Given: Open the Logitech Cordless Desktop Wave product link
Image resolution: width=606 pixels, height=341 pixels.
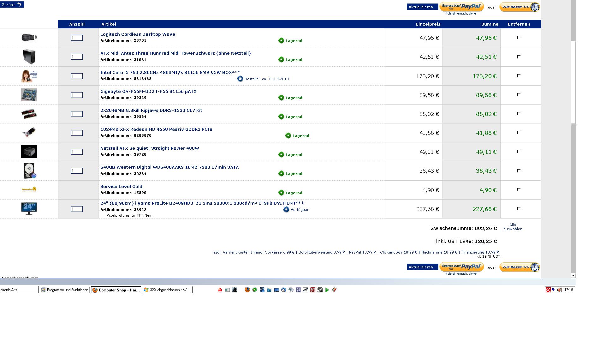Looking at the screenshot, I should (138, 34).
